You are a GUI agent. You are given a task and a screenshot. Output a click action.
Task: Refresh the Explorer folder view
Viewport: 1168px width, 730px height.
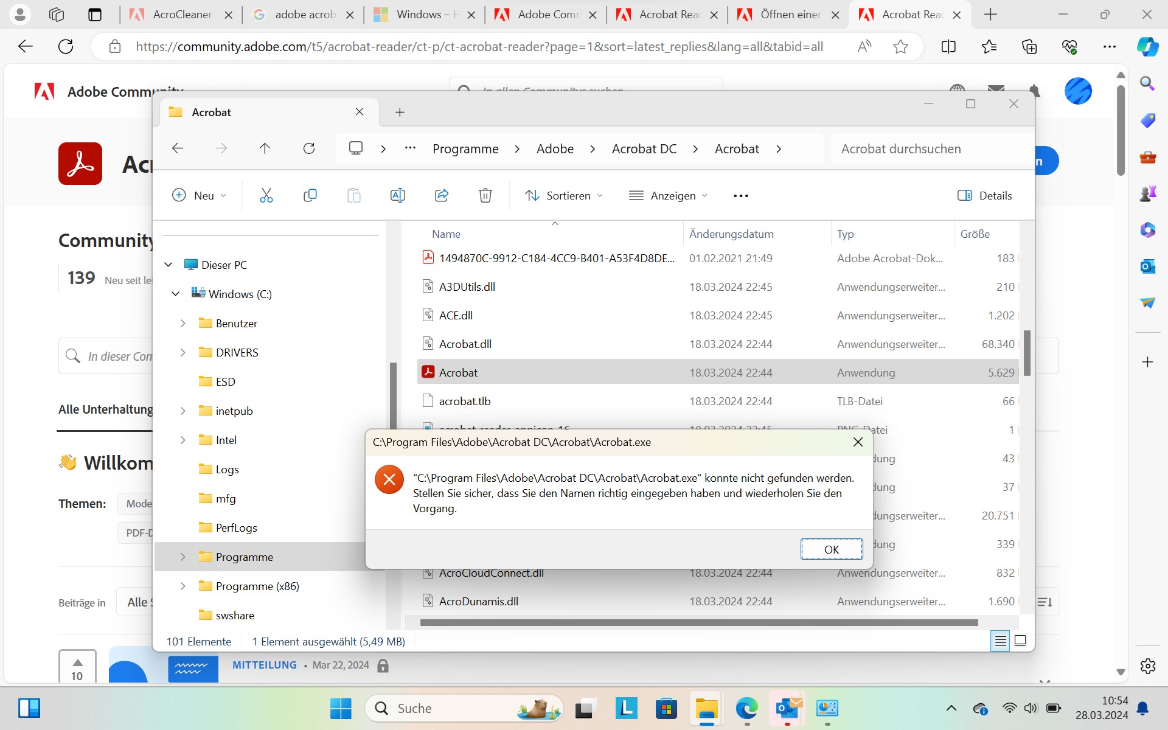coord(309,148)
